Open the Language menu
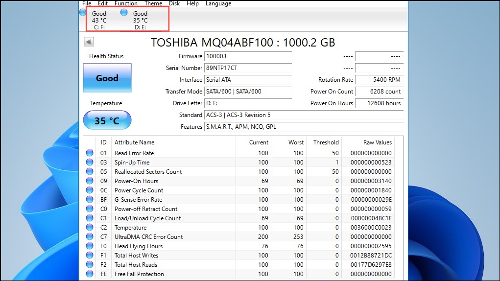Viewport: 500px width, 281px height. coord(218,3)
